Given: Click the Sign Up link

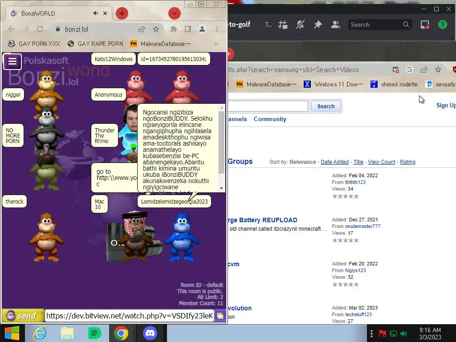Looking at the screenshot, I should coord(446,105).
